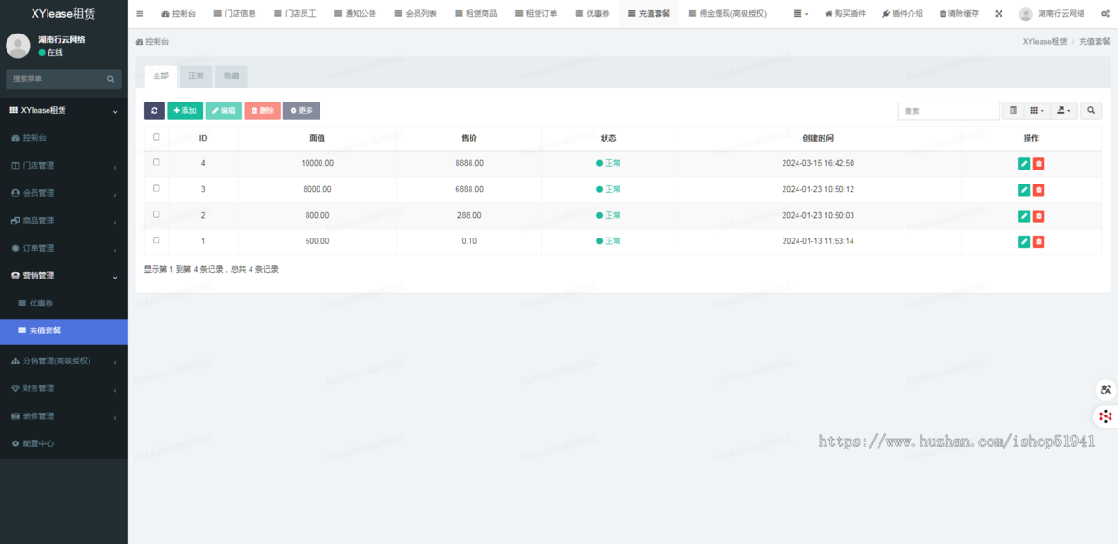Toggle the sidebar hamburger menu icon
1118x544 pixels.
tap(140, 14)
